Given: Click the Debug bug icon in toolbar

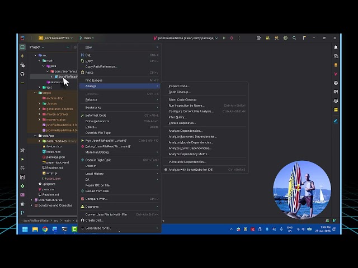Looking at the screenshot, I should click(x=232, y=38).
